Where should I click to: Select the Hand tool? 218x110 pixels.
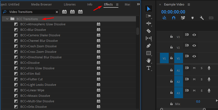pos(149,61)
